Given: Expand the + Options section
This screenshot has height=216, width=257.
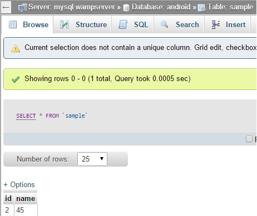Looking at the screenshot, I should [x=19, y=184].
